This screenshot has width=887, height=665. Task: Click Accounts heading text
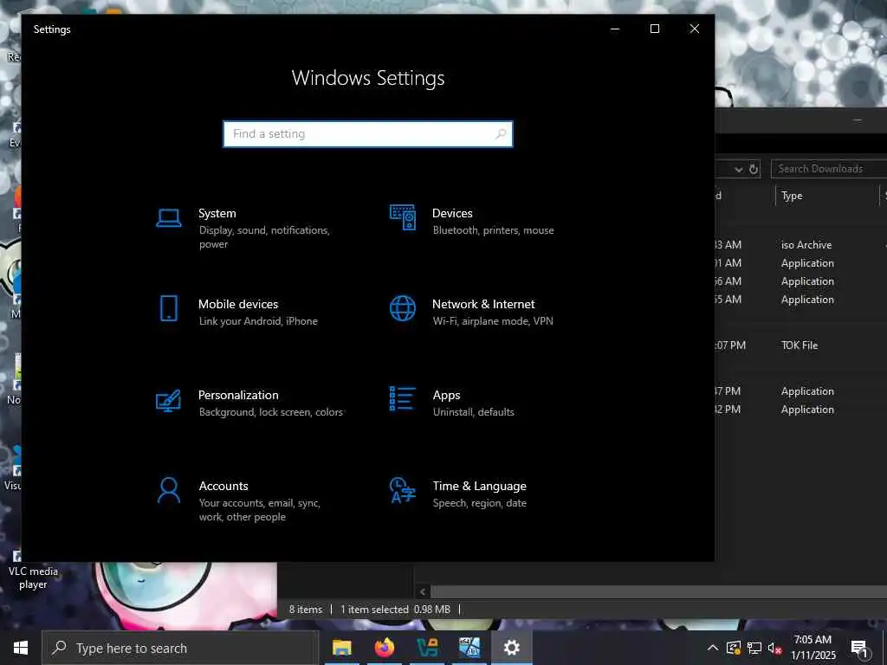point(223,486)
